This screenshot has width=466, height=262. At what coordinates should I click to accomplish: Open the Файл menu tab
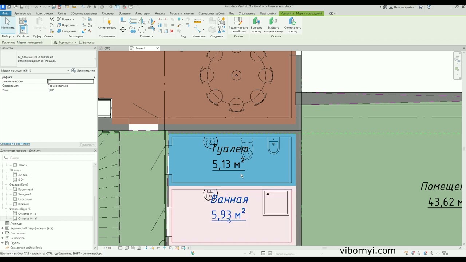point(5,13)
